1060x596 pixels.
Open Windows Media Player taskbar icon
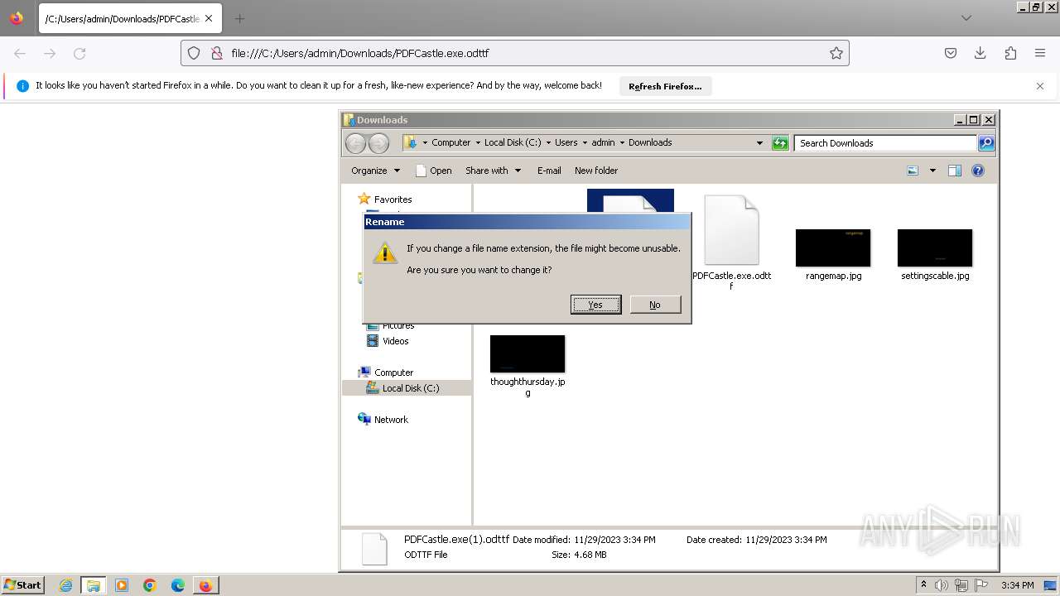tap(122, 585)
